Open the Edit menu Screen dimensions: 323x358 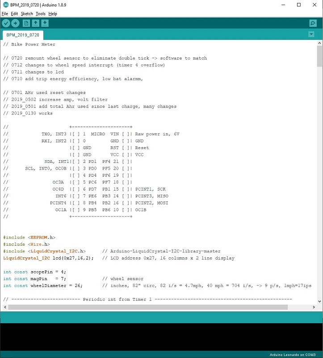pyautogui.click(x=14, y=14)
